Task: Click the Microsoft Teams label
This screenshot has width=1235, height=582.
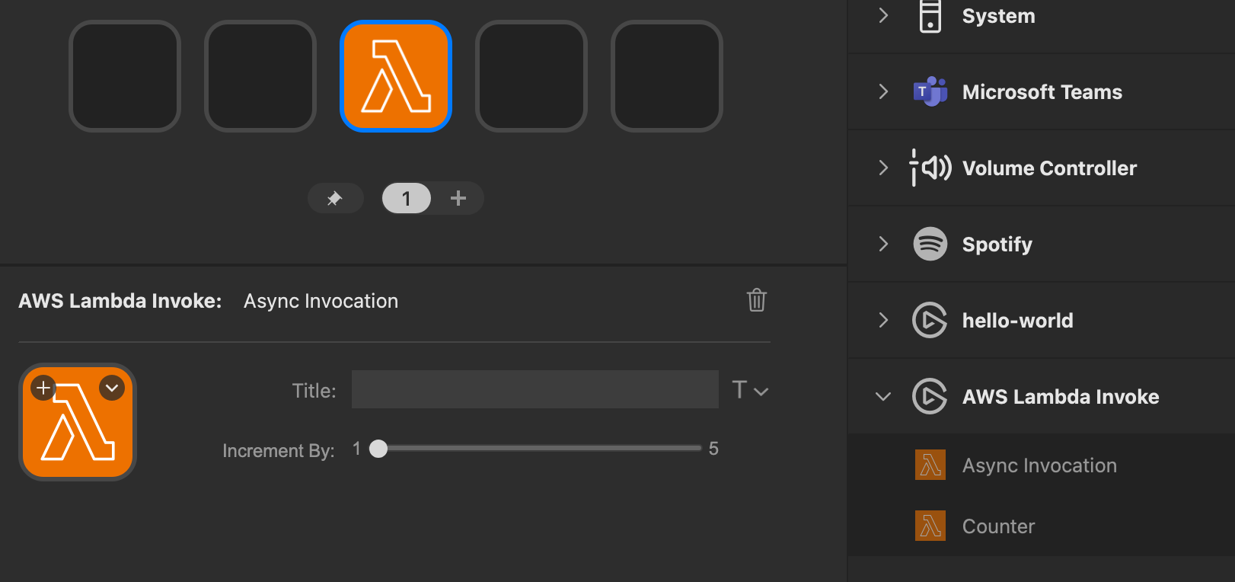Action: tap(1042, 92)
